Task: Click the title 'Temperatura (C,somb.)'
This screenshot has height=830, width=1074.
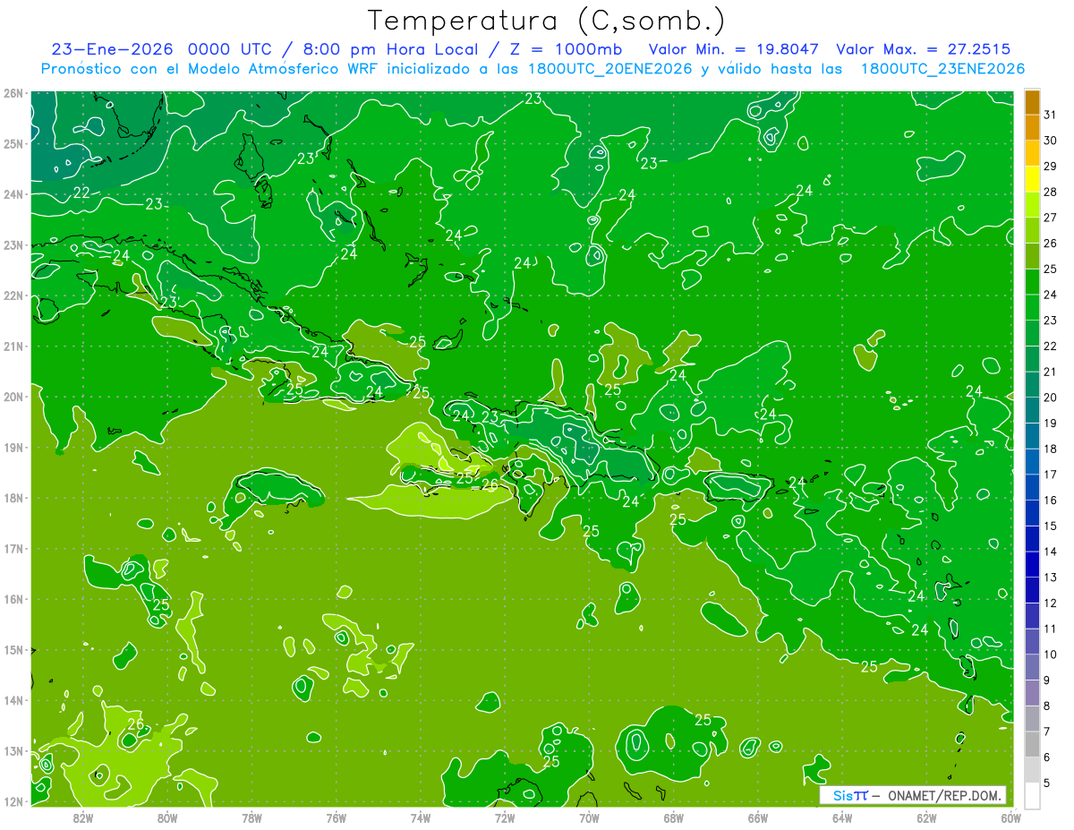Action: 546,21
